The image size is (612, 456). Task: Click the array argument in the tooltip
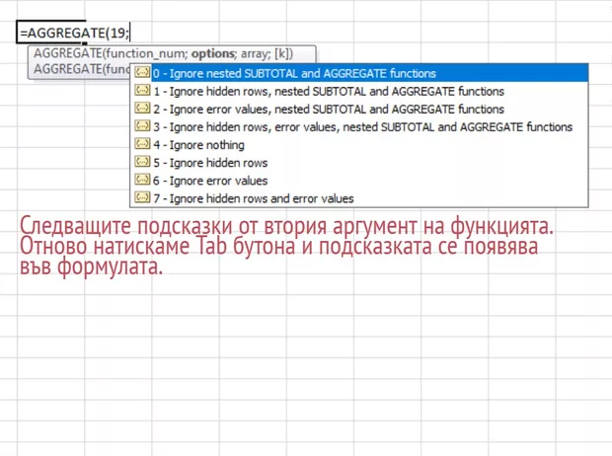[254, 54]
